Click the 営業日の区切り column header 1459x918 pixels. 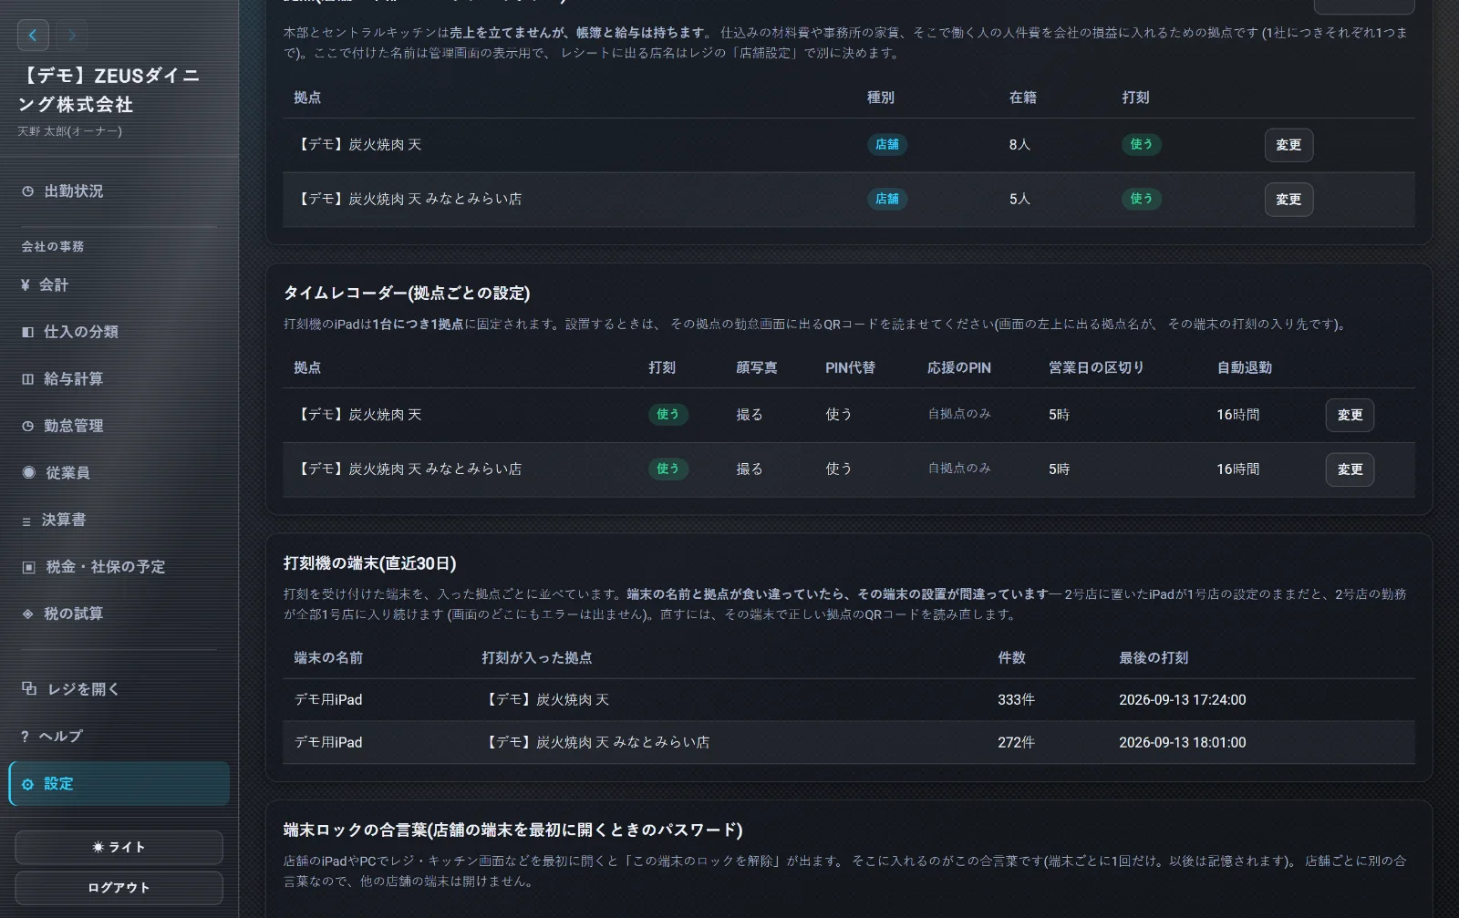(x=1096, y=367)
